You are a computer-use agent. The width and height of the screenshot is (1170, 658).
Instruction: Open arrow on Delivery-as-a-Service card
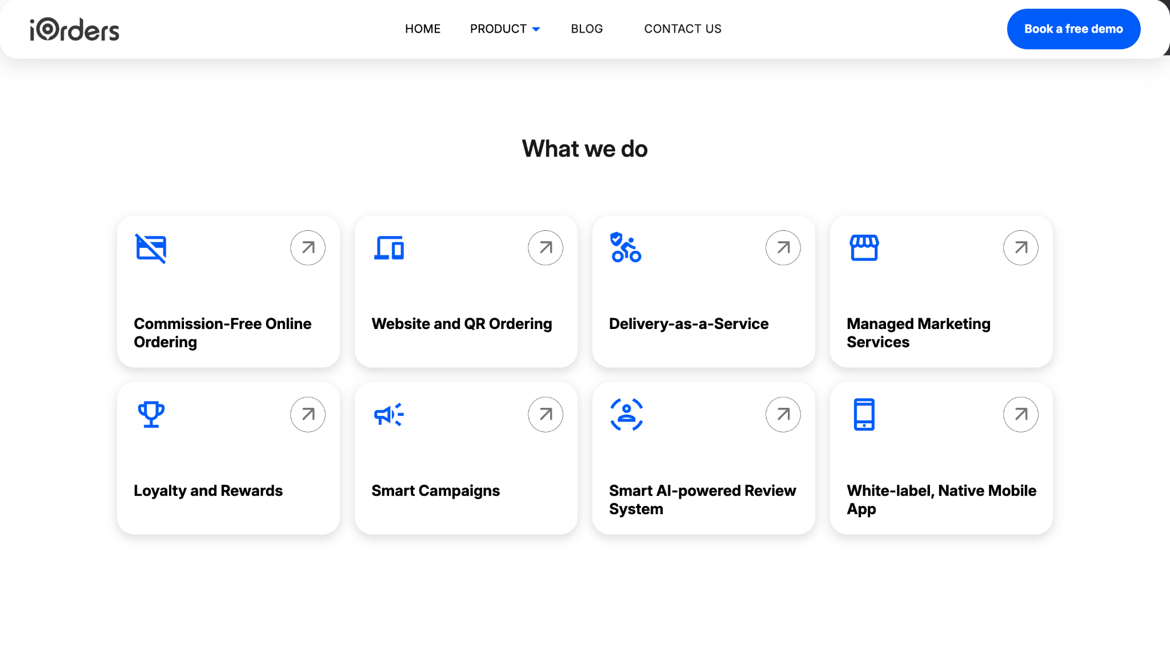coord(783,248)
